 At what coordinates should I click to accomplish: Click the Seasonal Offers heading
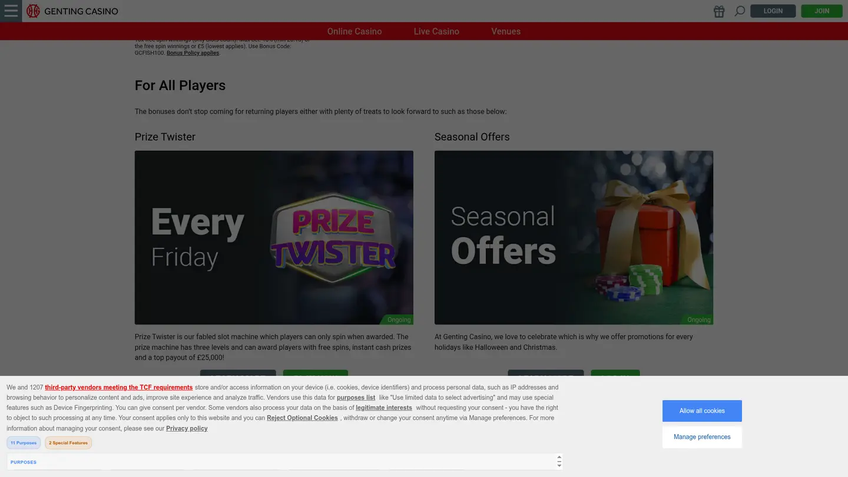pyautogui.click(x=472, y=137)
